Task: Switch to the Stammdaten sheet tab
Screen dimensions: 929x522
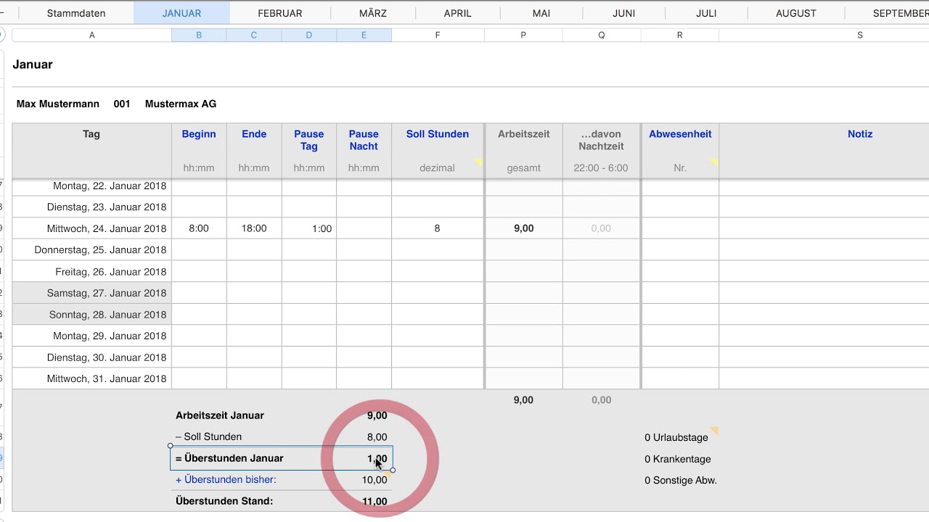Action: click(76, 13)
